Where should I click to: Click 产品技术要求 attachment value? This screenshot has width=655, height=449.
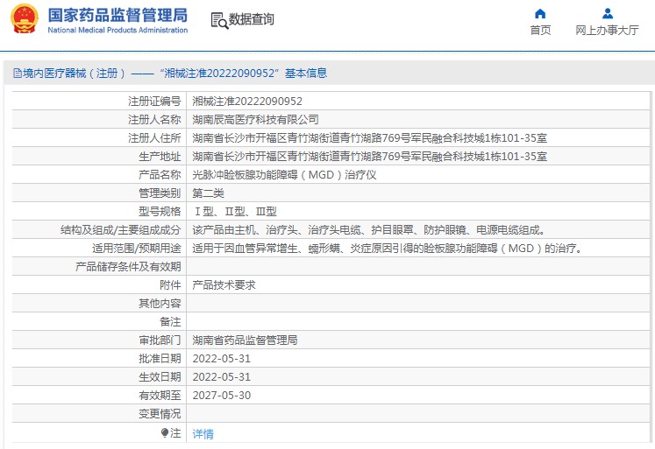(x=224, y=285)
